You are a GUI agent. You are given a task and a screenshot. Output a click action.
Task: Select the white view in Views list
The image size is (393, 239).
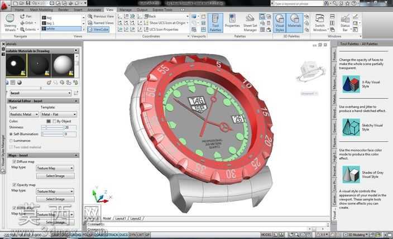pyautogui.click(x=61, y=29)
